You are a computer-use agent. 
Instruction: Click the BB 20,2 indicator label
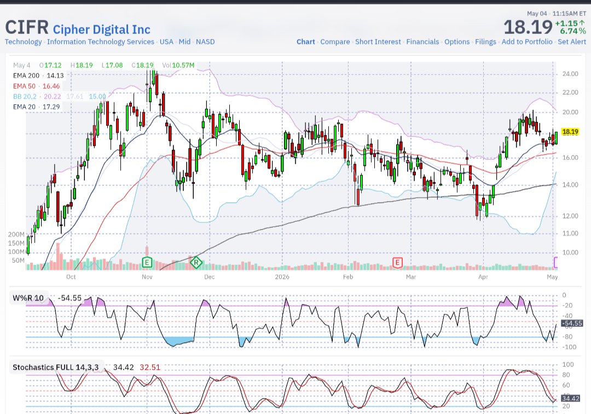coord(25,96)
